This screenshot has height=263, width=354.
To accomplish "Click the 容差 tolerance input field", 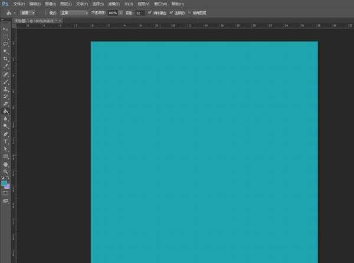I will tap(139, 12).
